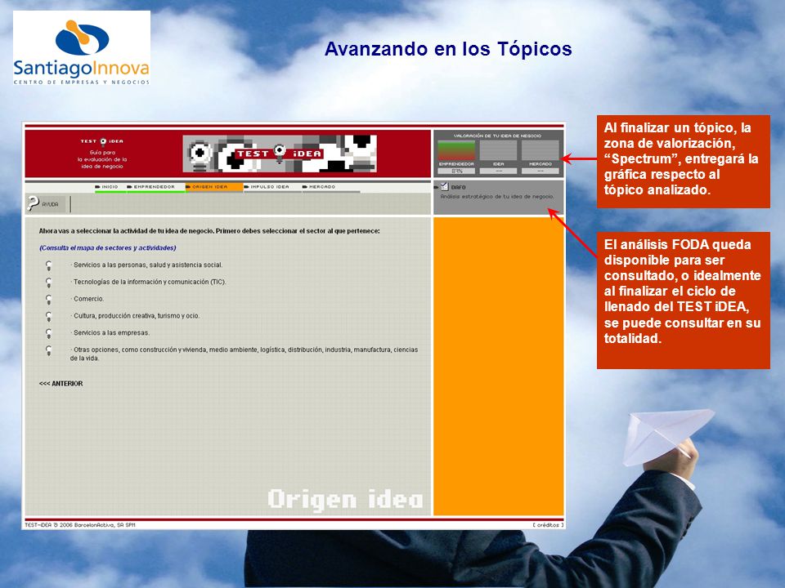785x588 pixels.
Task: Select the Comercio sector bulb
Action: [x=48, y=300]
